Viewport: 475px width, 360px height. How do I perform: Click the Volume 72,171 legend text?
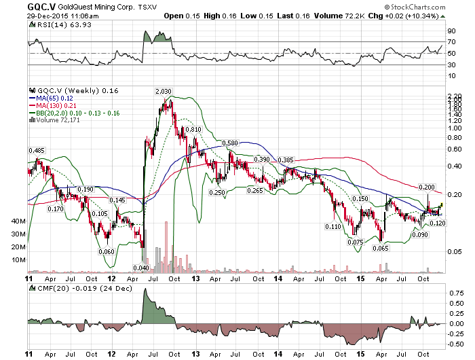[58, 120]
